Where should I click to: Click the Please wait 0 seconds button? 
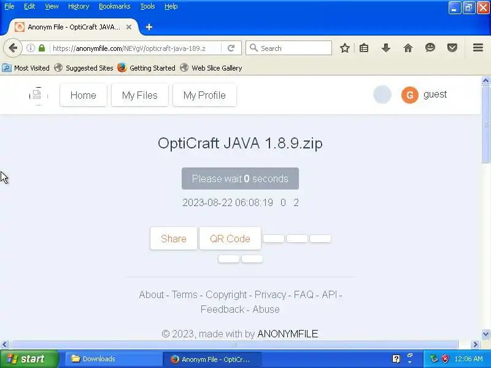pyautogui.click(x=240, y=178)
